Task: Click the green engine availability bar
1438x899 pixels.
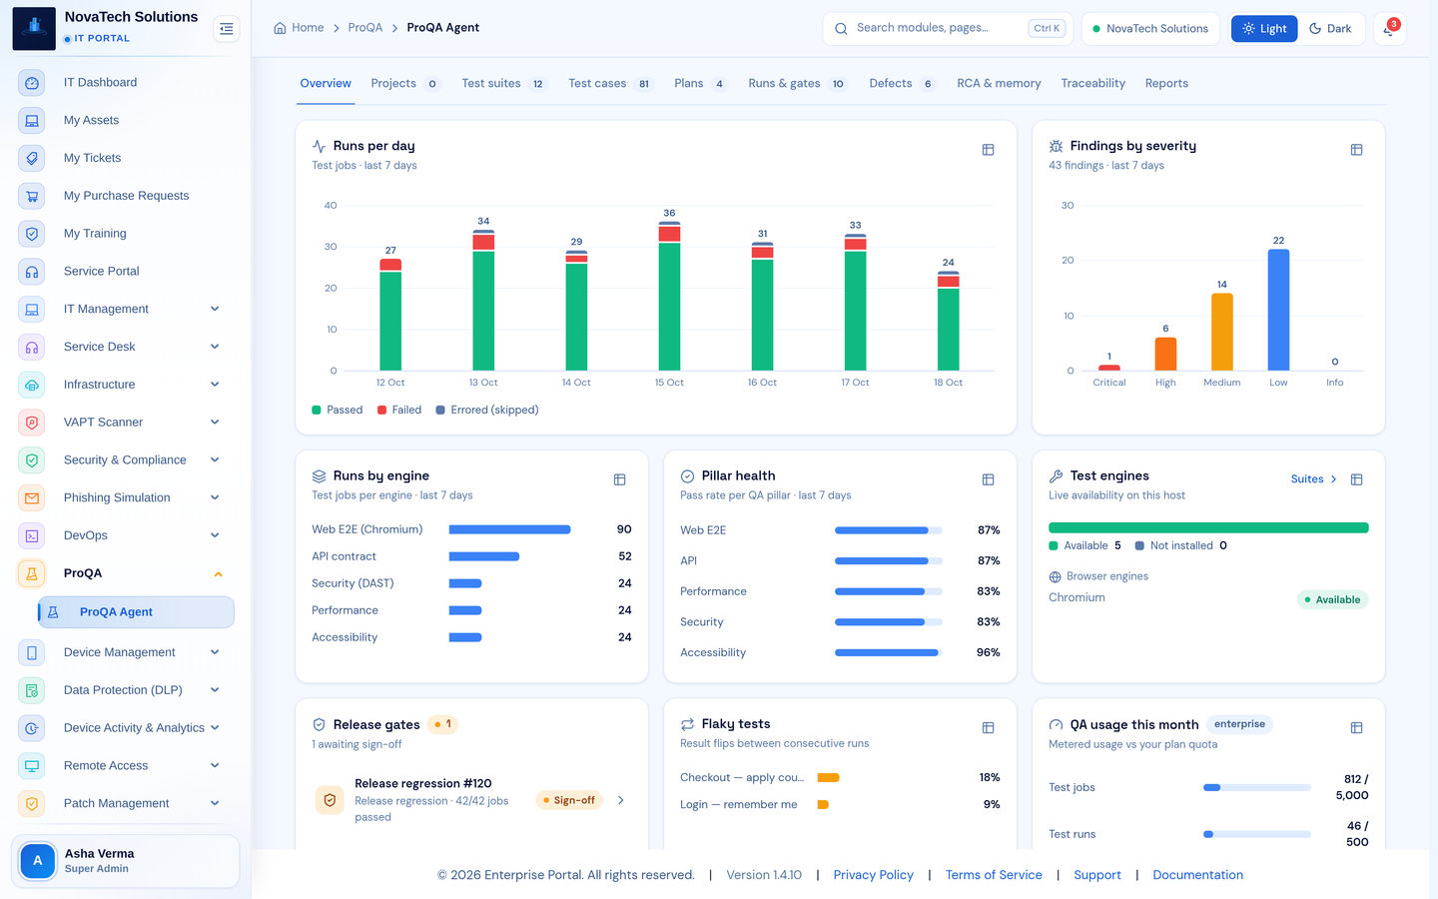Action: click(x=1208, y=527)
